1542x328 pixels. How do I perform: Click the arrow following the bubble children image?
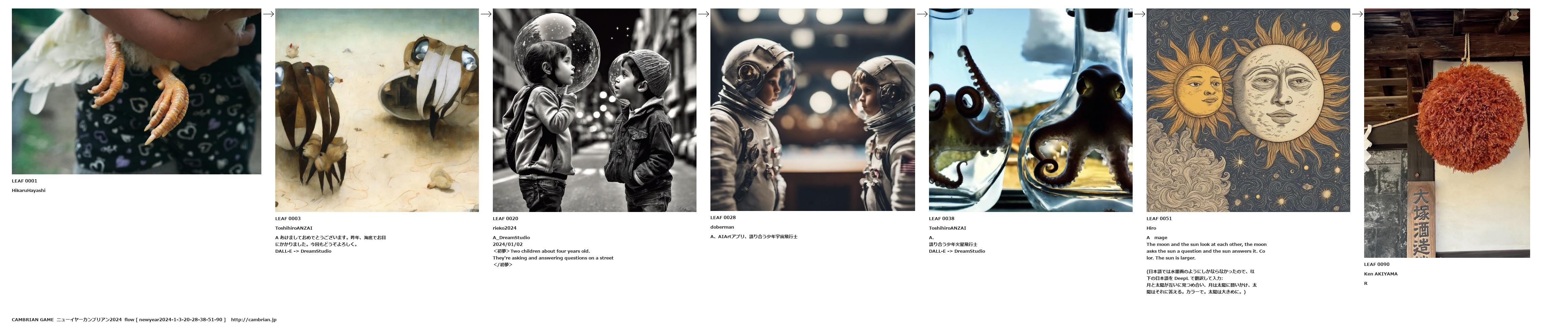pyautogui.click(x=703, y=14)
